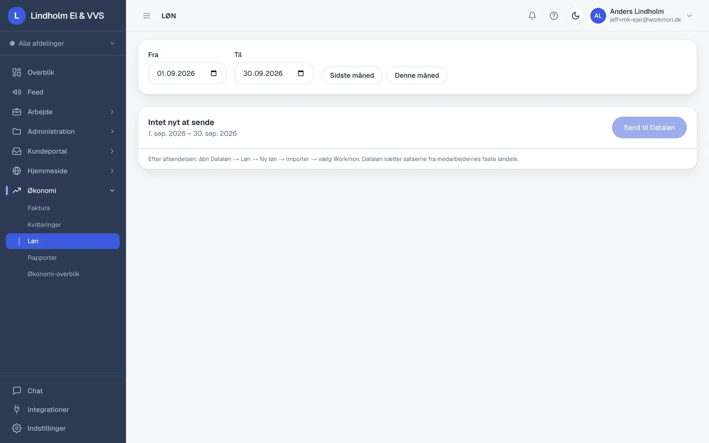The width and height of the screenshot is (709, 443).
Task: Click the Intet nyt at sende heading
Action: [x=181, y=122]
